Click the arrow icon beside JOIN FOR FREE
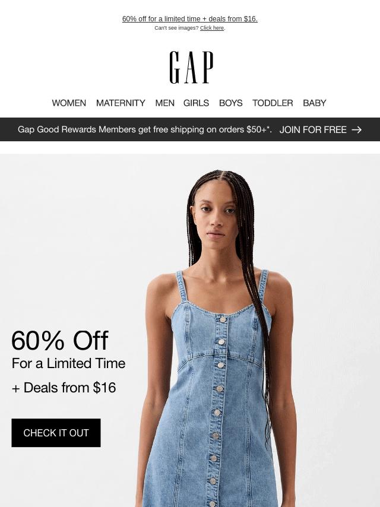Image resolution: width=380 pixels, height=507 pixels. tap(357, 129)
